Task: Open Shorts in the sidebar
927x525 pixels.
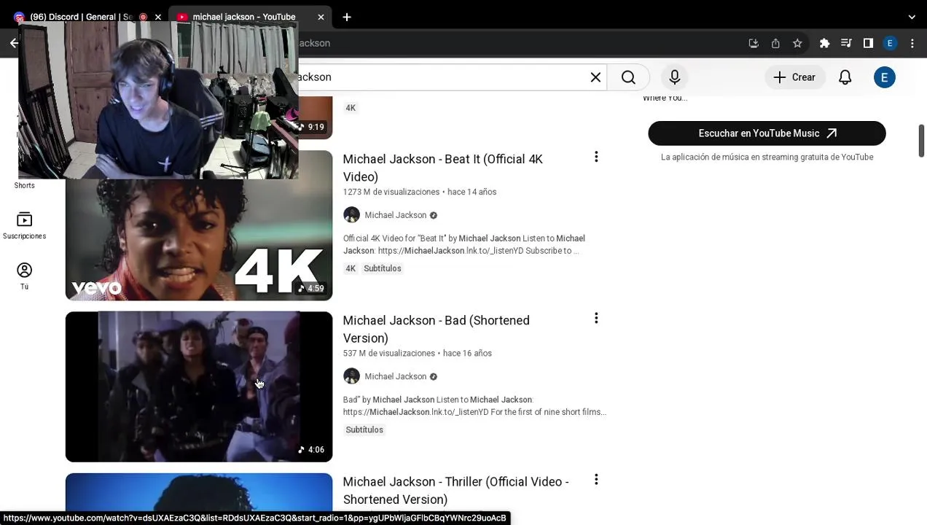Action: pos(24,185)
